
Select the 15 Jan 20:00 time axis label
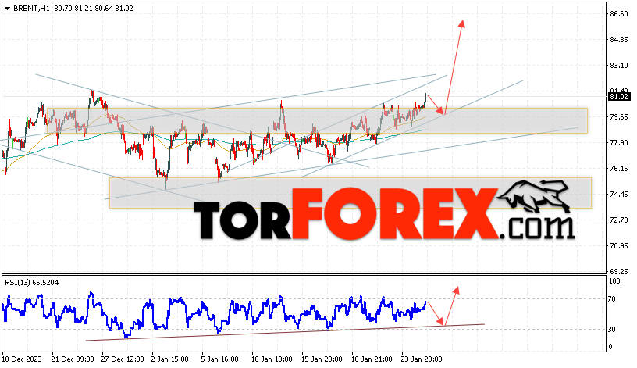click(322, 359)
